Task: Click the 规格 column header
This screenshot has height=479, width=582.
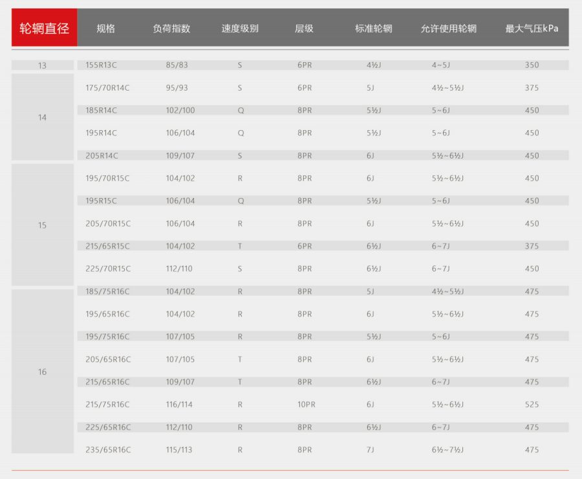Action: (x=106, y=28)
